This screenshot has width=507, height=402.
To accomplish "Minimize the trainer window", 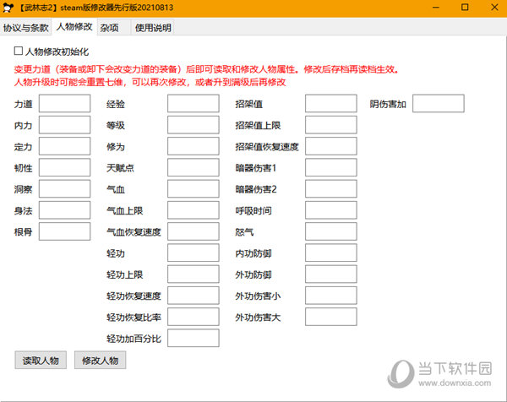I will pyautogui.click(x=436, y=8).
